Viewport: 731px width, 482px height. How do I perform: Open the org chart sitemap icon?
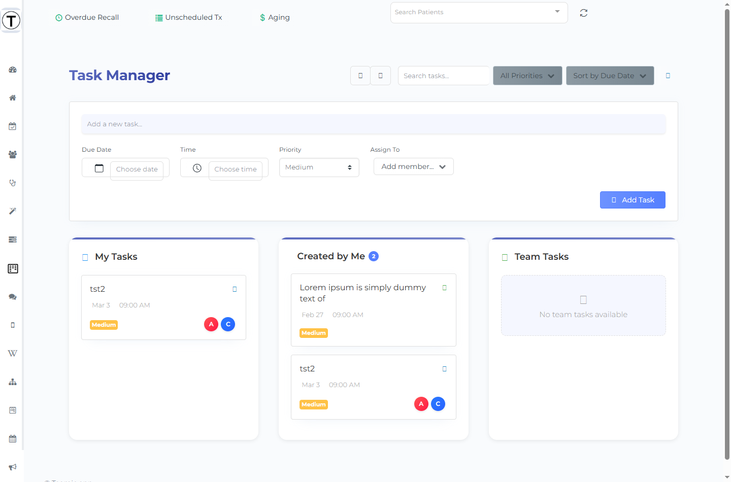pyautogui.click(x=13, y=382)
